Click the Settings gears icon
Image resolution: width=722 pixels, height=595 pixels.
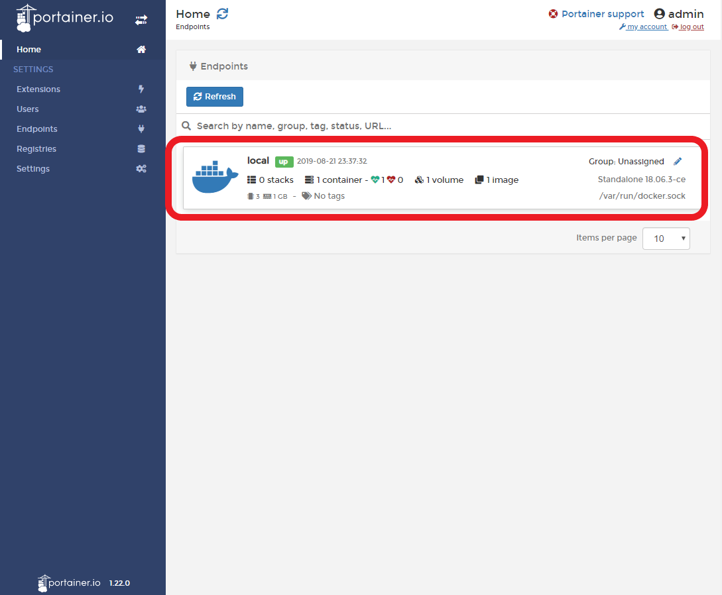(x=141, y=169)
